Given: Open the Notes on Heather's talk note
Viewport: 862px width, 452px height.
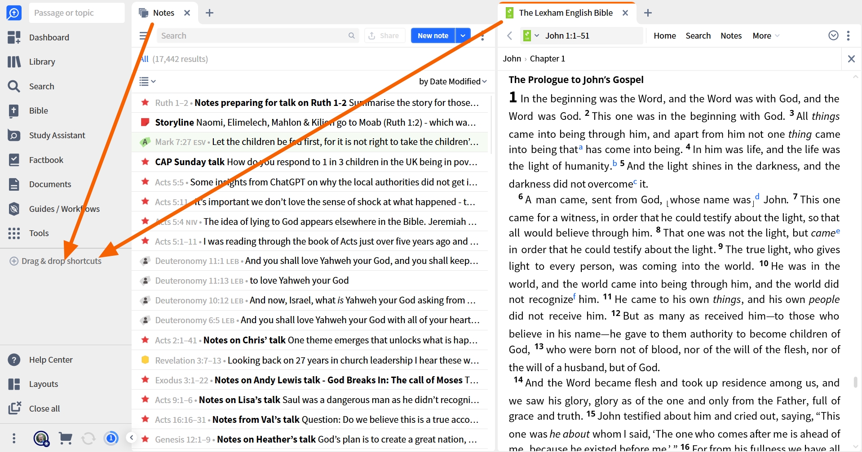Looking at the screenshot, I should 310,439.
